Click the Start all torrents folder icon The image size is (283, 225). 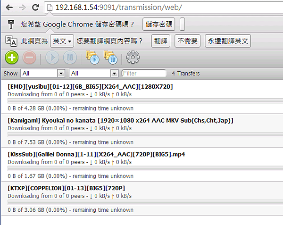(92, 58)
